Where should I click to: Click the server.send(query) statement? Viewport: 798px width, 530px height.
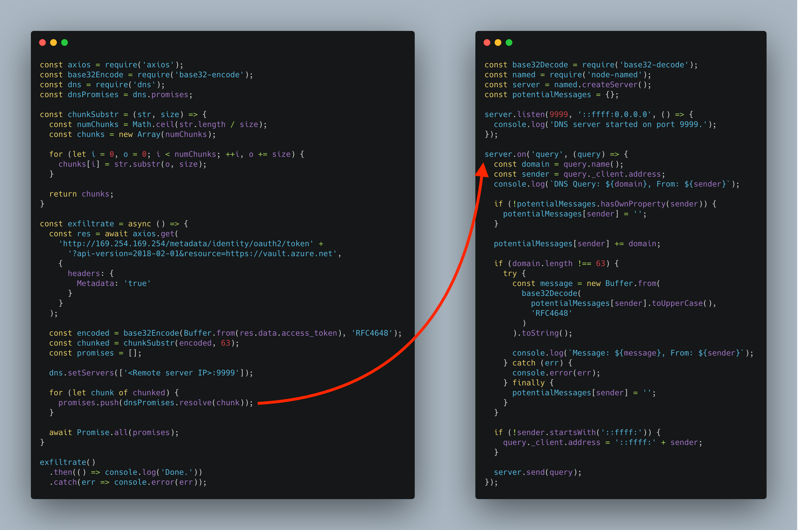pyautogui.click(x=537, y=472)
